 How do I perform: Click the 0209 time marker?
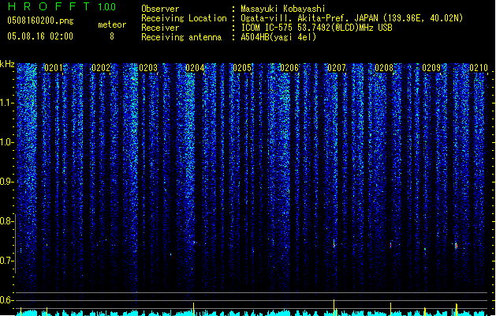431,68
